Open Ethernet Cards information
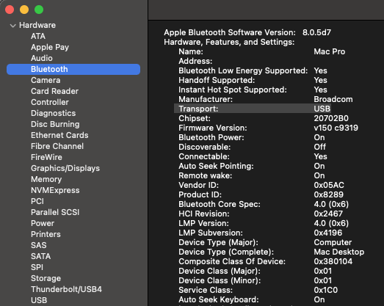 [x=59, y=135]
